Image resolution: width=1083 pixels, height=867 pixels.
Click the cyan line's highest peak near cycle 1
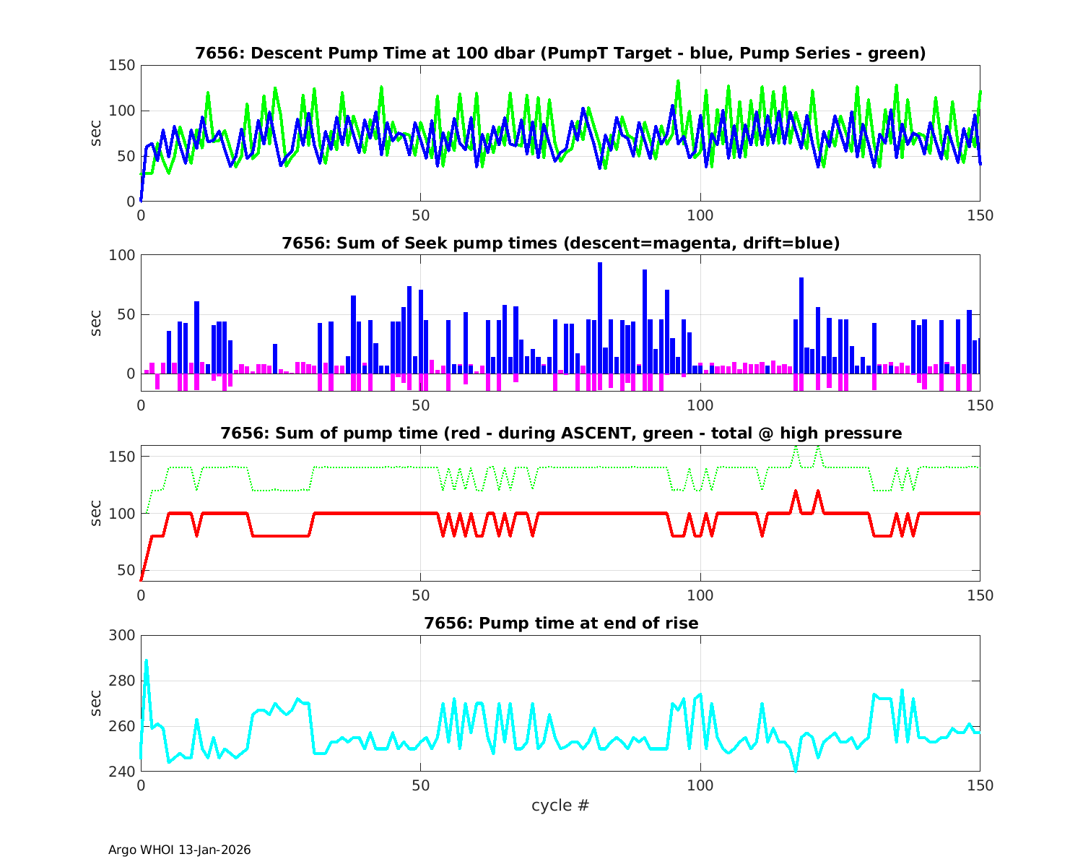coord(147,660)
